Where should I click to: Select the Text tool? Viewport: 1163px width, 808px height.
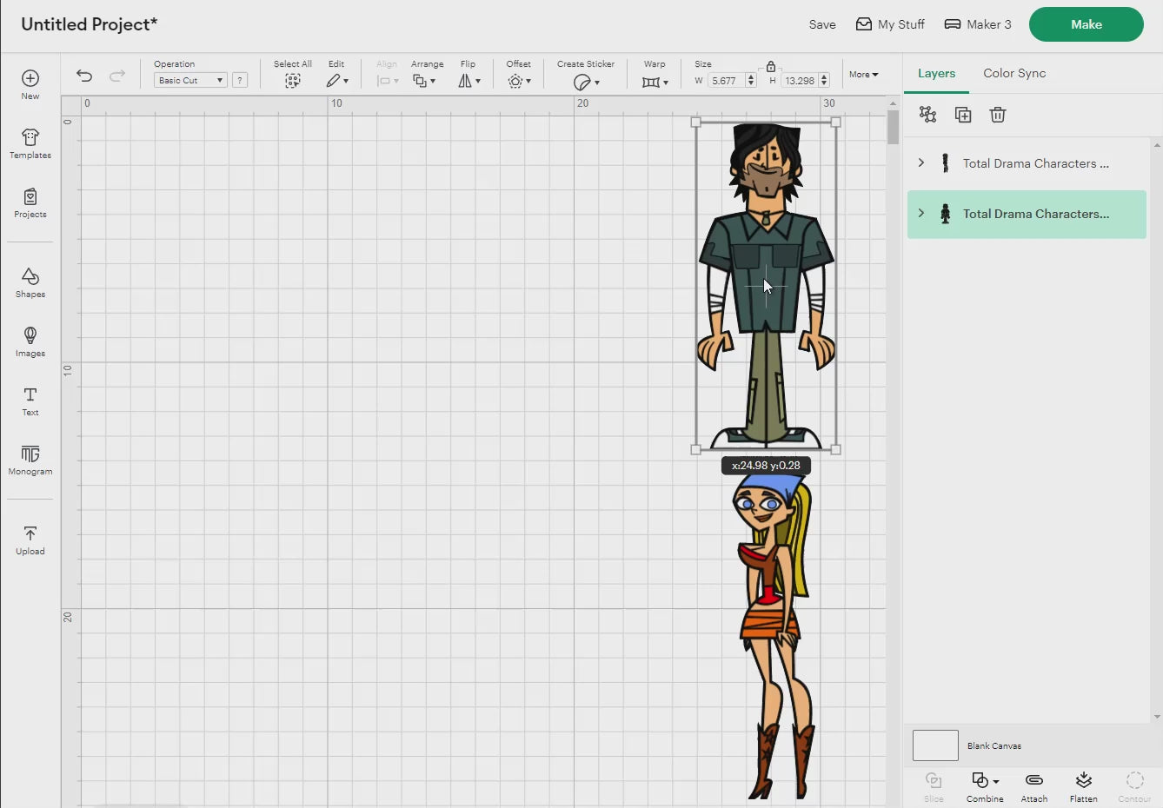[30, 401]
